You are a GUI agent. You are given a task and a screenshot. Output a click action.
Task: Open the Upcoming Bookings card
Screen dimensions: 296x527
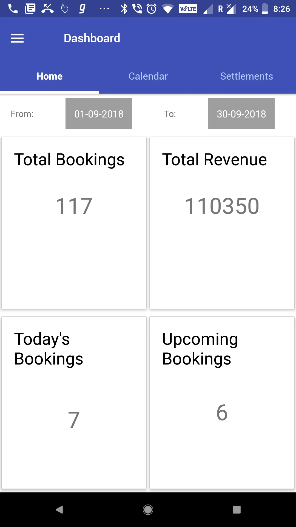point(222,403)
